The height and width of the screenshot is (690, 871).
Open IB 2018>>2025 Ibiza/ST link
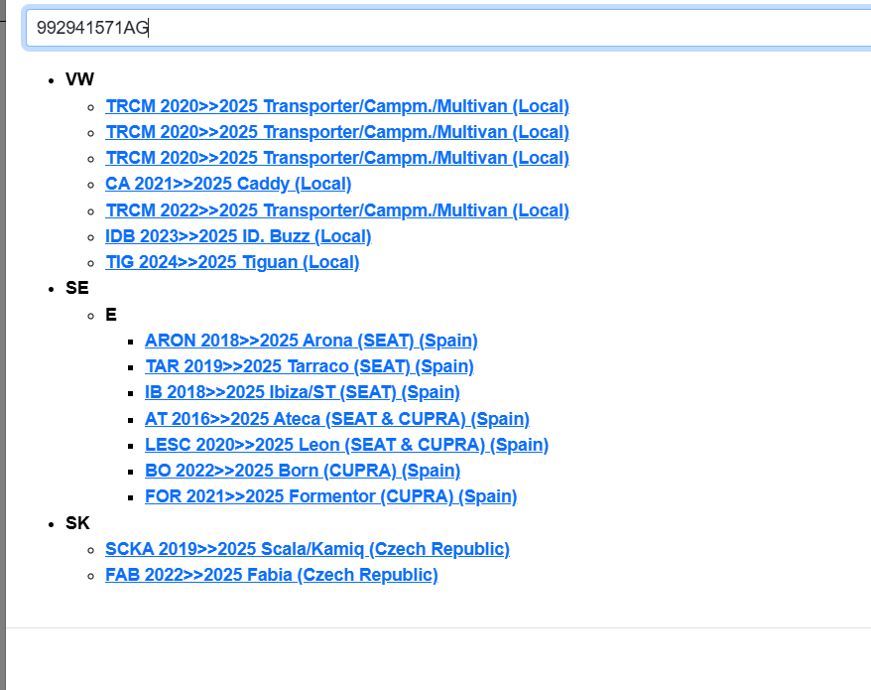[x=302, y=392]
